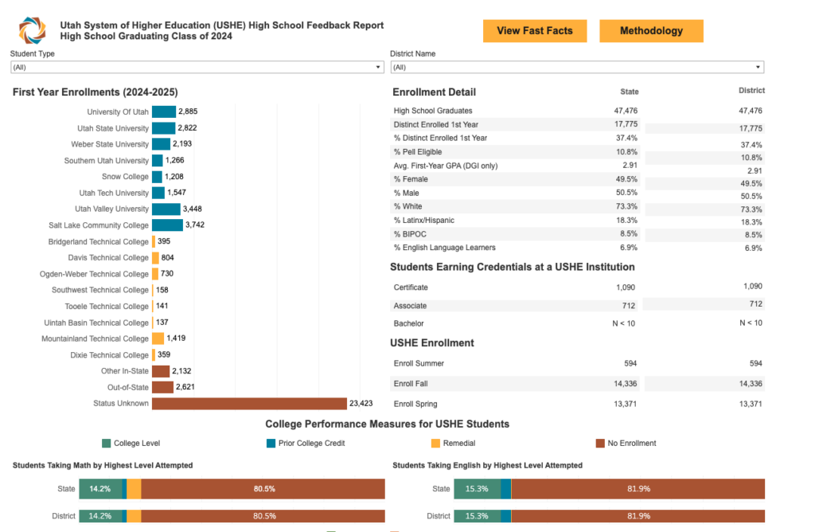The height and width of the screenshot is (532, 815).
Task: Click the Student Type dropdown arrow
Action: 378,68
